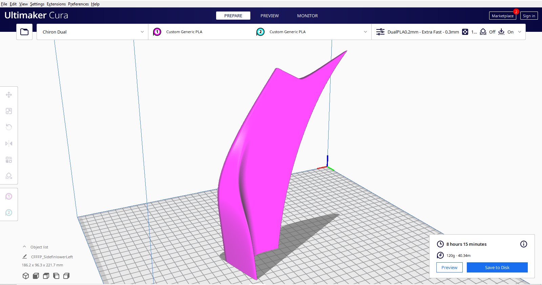Open the View menu
The width and height of the screenshot is (542, 285).
(x=23, y=4)
